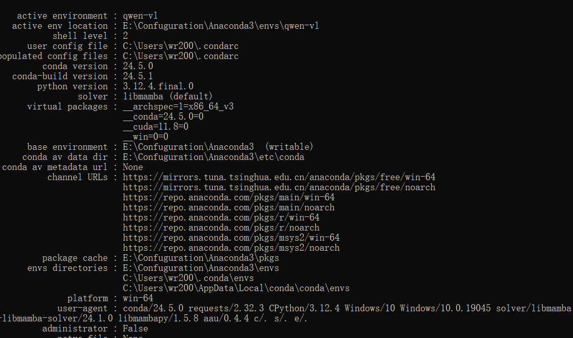Open the repo.anaconda.com pkgs/main/noarch URL
The image size is (573, 338).
click(x=228, y=207)
